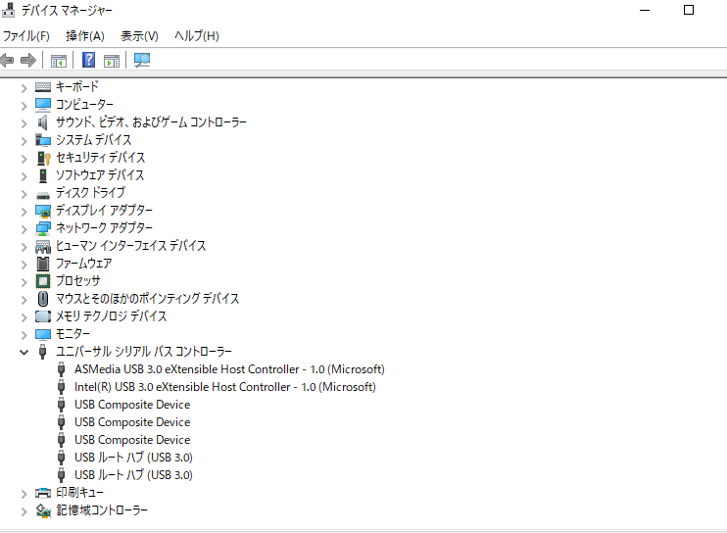Select ASMedia USB 3.0 eXtensible Host Controller
Screen dimensions: 727x533
tap(229, 369)
